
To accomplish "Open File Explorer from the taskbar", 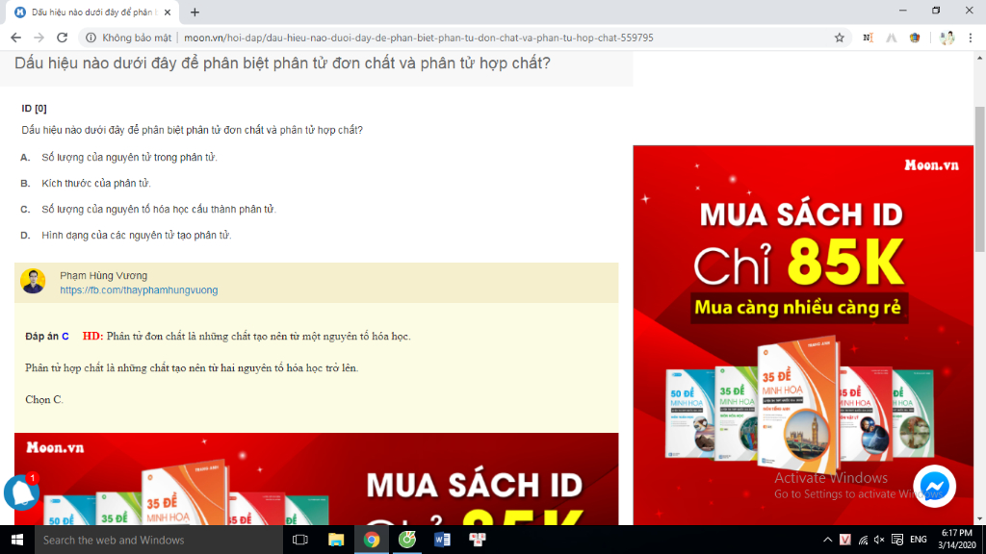I will pos(336,540).
